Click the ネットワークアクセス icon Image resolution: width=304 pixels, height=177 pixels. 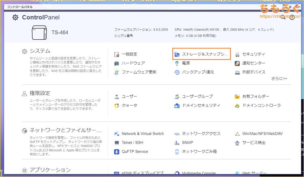(177, 134)
